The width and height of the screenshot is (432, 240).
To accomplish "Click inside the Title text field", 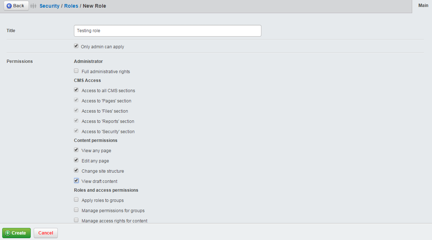I will coord(167,31).
